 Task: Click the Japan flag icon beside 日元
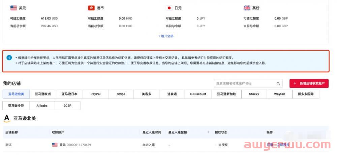pyautogui.click(x=169, y=8)
